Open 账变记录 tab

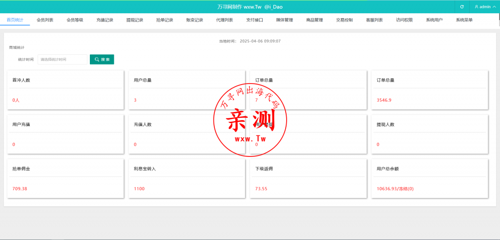[194, 20]
